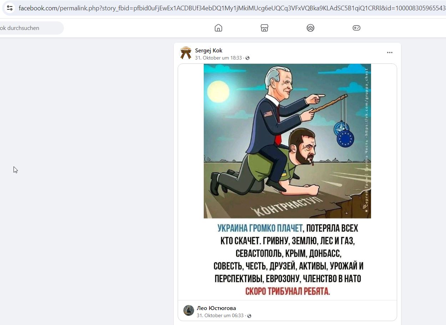This screenshot has height=325, width=446.
Task: Click the timestamp 31. Oktober um 18:33
Action: click(218, 58)
